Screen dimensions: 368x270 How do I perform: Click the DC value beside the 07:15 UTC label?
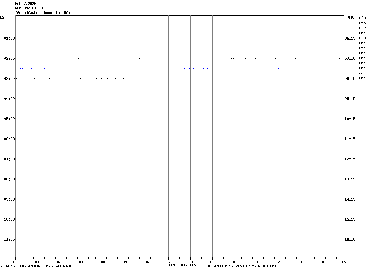pos(363,58)
